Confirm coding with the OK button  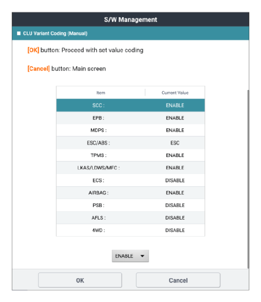point(80,280)
